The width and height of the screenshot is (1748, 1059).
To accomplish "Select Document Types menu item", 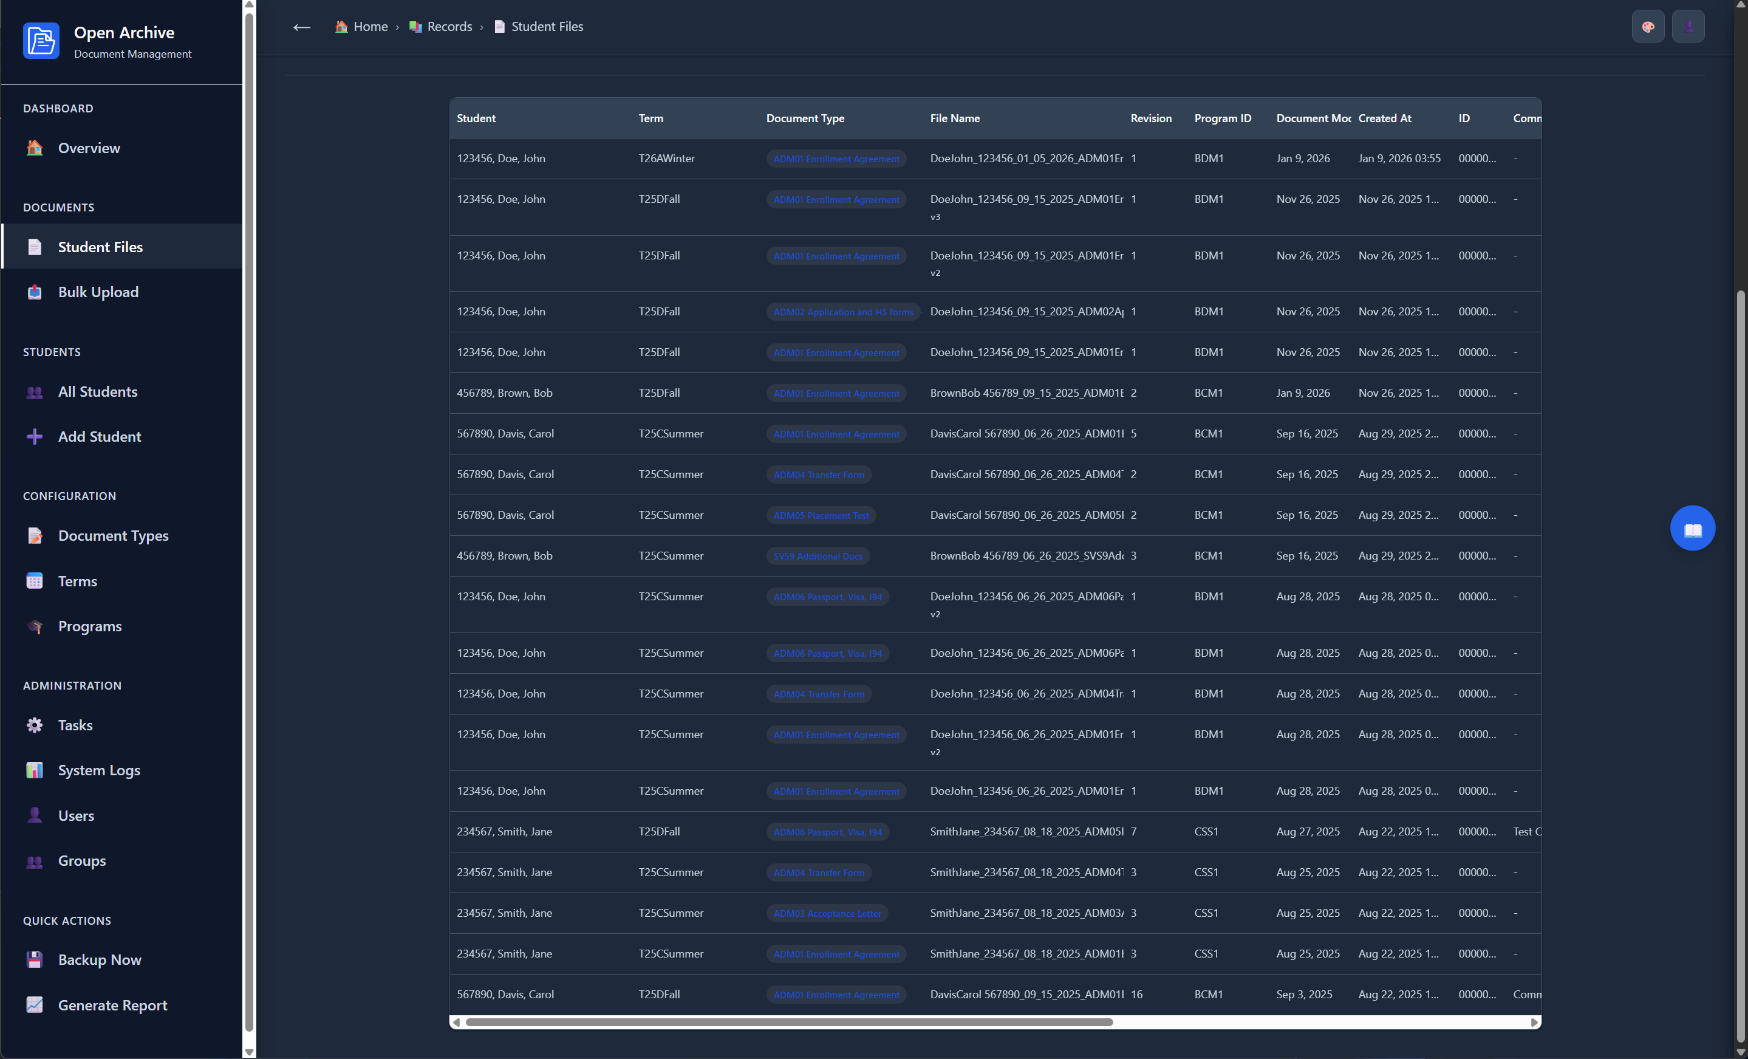I will (x=122, y=535).
